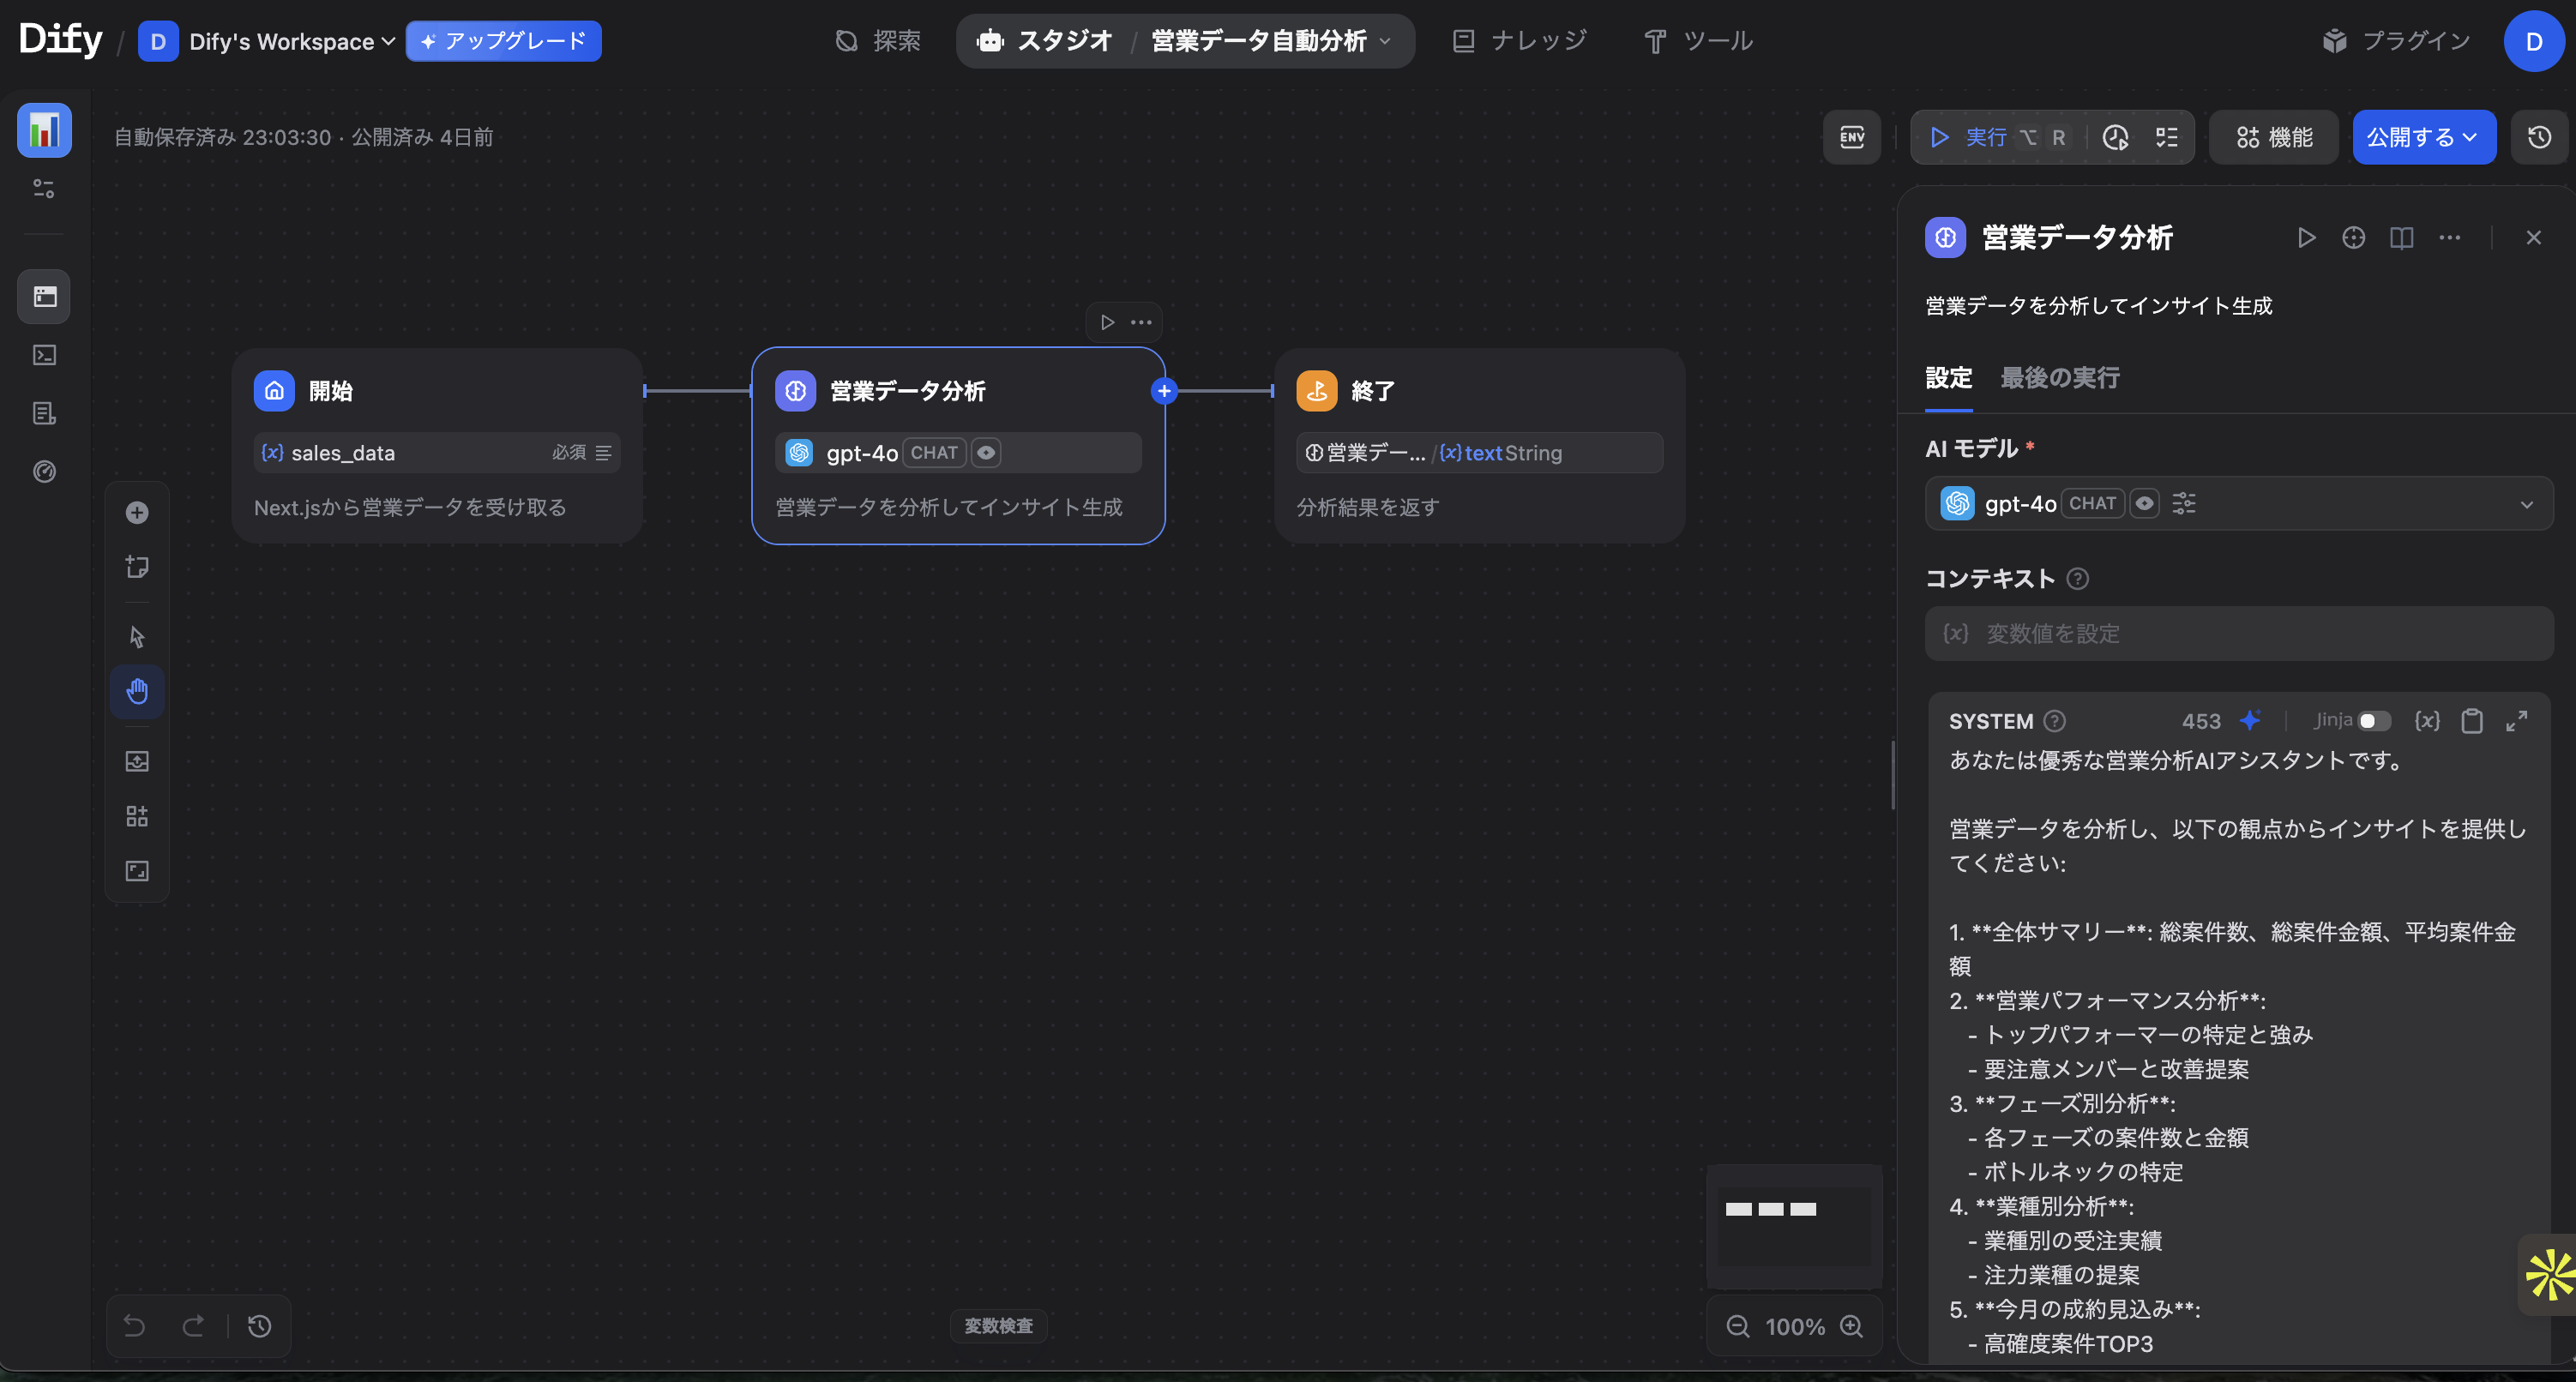Image resolution: width=2576 pixels, height=1382 pixels.
Task: Click the import DSL icon in canvas toolbar
Action: 137,761
